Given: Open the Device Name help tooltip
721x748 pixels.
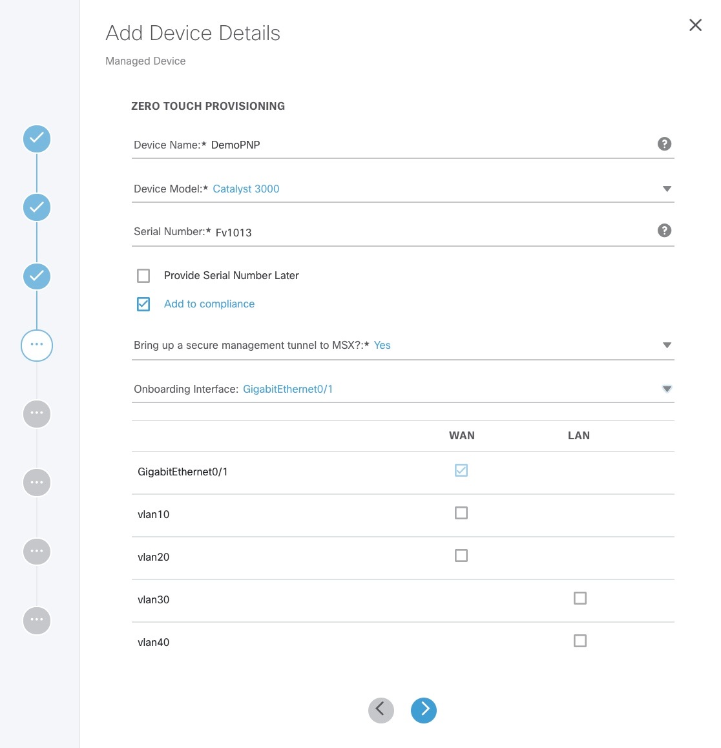Looking at the screenshot, I should point(664,143).
